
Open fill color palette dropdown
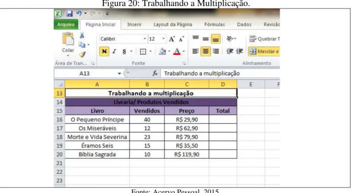point(169,51)
